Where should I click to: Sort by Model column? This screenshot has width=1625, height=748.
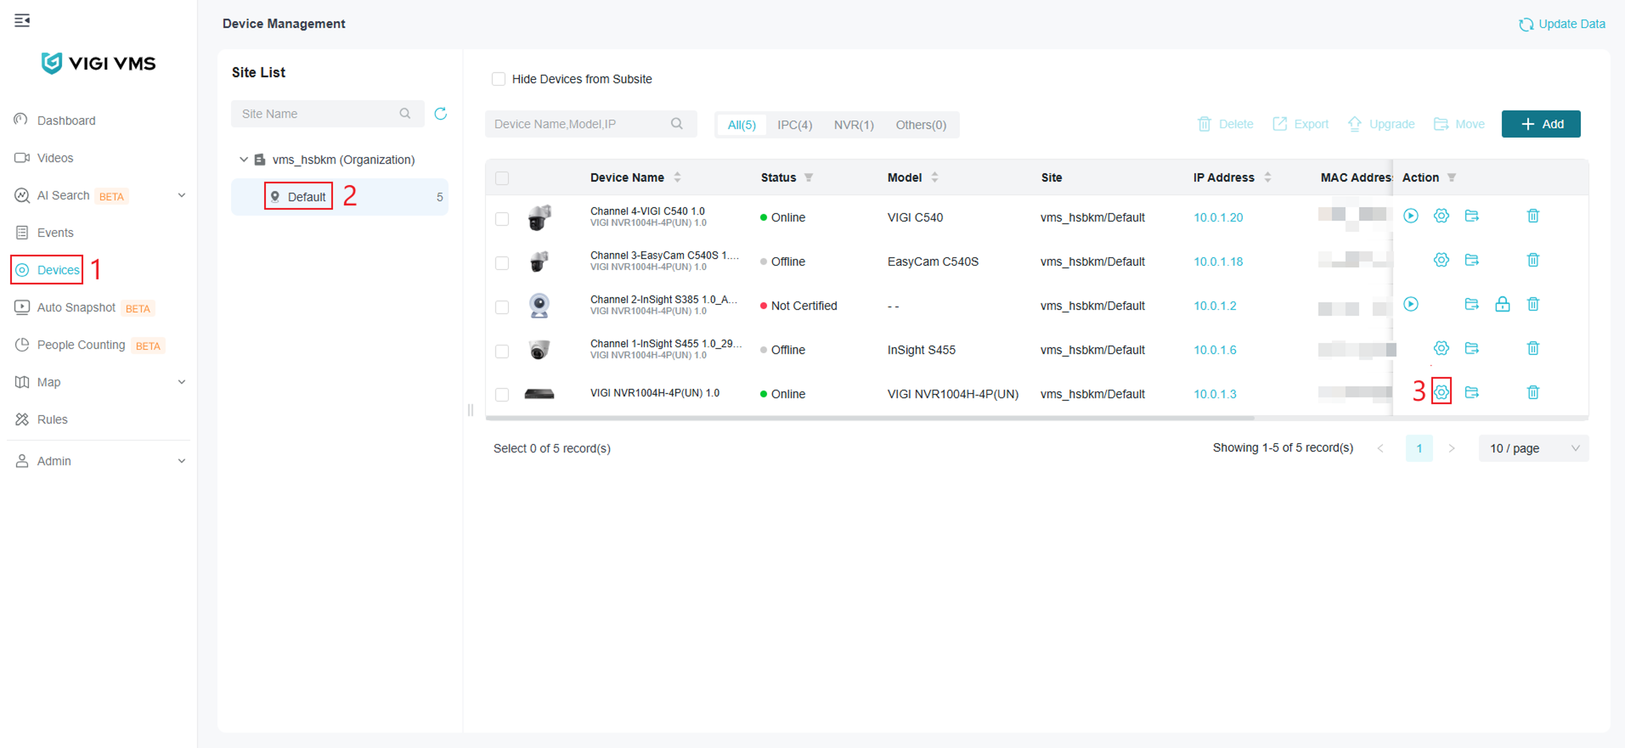(934, 177)
